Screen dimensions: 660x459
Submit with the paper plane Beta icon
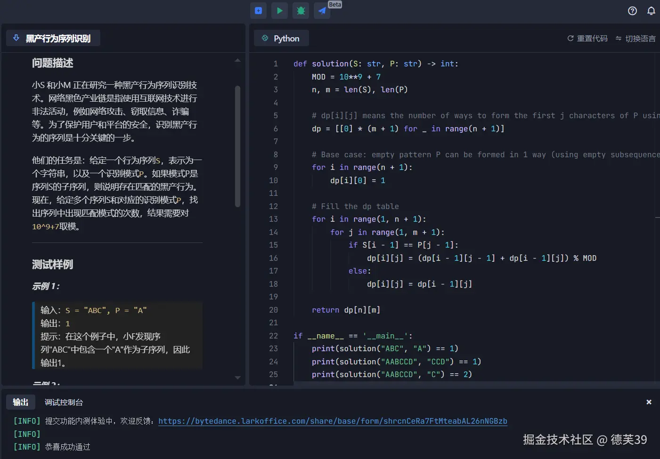(322, 10)
